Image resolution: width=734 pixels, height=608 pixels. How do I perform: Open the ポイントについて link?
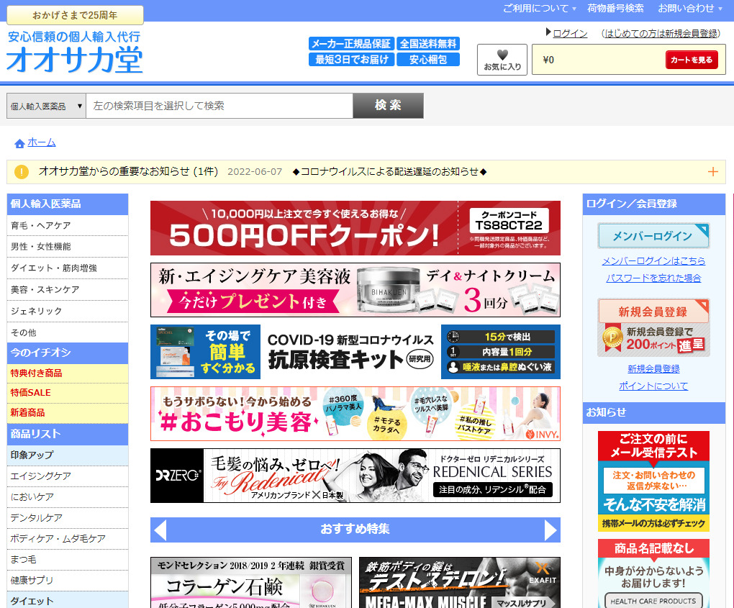(x=653, y=386)
